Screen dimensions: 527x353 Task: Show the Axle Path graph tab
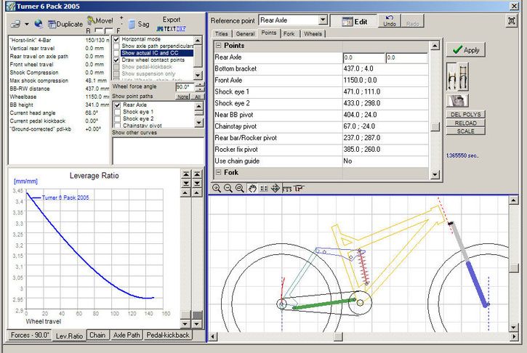coord(126,335)
